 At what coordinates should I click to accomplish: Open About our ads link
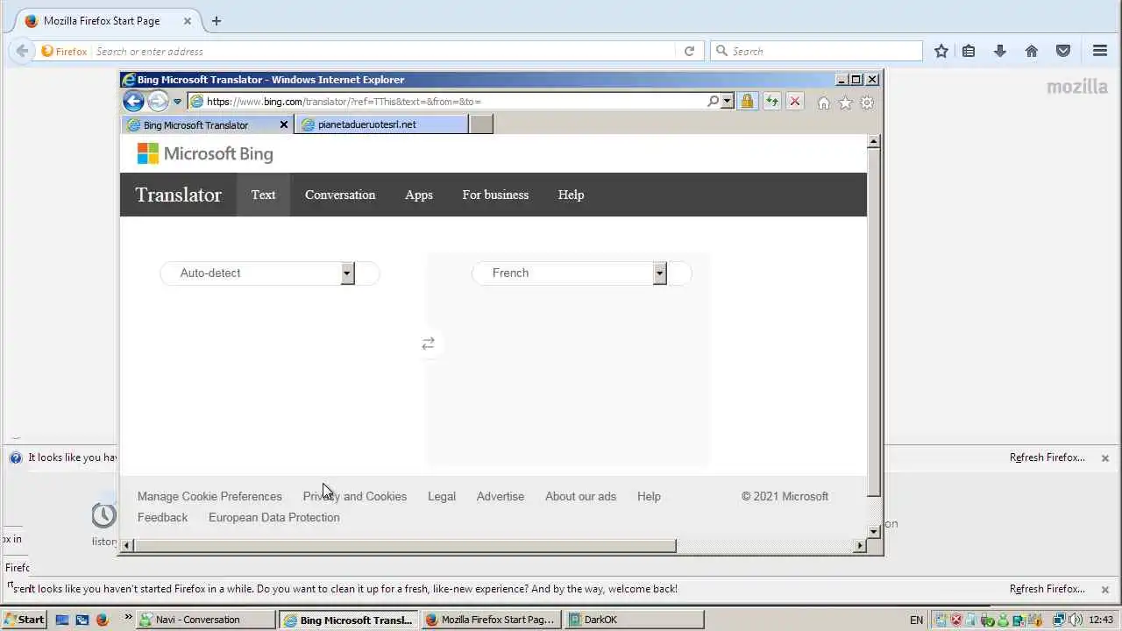point(580,496)
